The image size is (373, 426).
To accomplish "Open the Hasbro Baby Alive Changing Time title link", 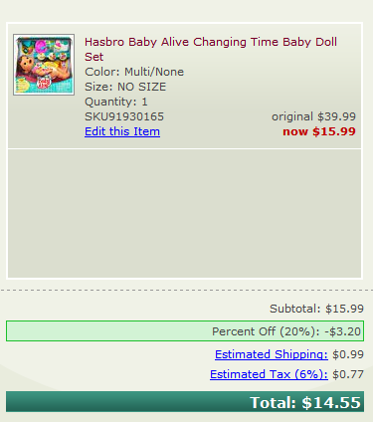I will click(211, 49).
